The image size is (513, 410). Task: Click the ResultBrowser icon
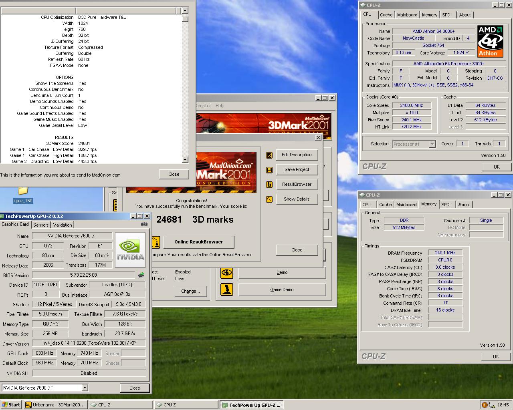coord(269,185)
